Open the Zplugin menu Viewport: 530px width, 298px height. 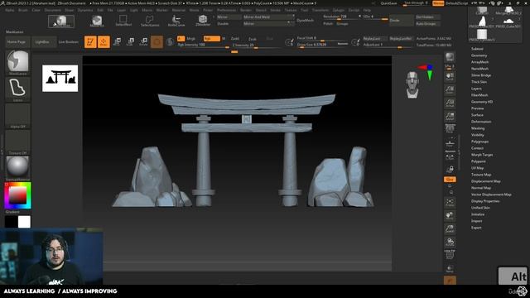point(339,10)
